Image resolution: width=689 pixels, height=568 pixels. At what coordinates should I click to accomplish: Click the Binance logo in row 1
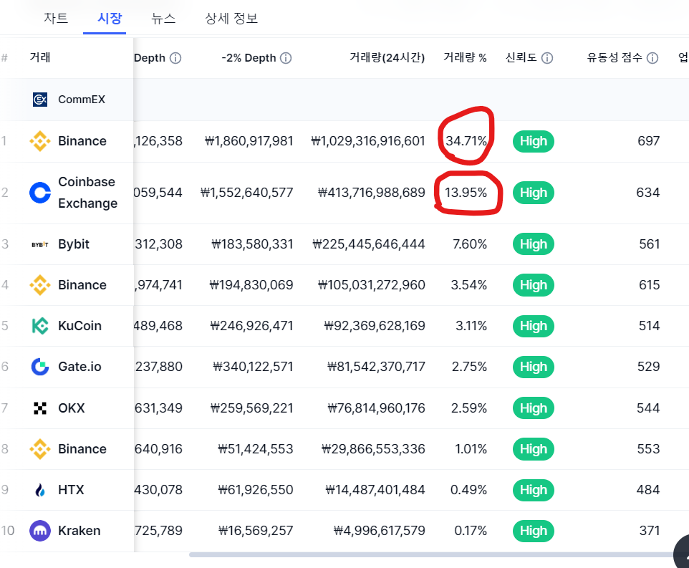pos(40,141)
